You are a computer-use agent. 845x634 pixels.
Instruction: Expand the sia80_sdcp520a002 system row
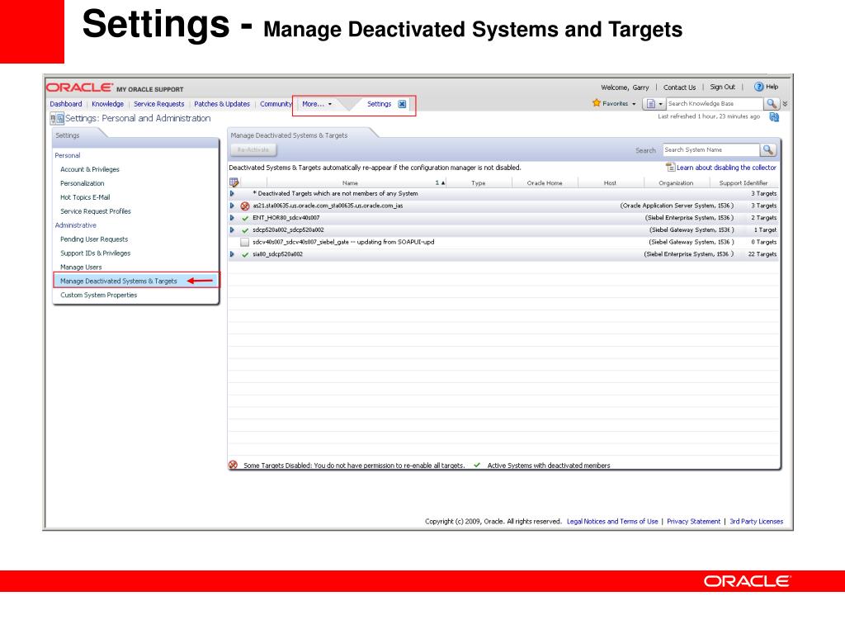click(x=232, y=254)
